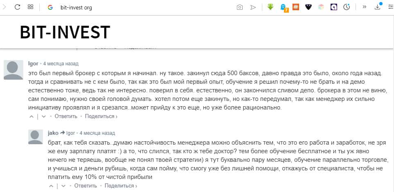Go forward with the navigation arrow
394x192 pixels.
pos(4,7)
